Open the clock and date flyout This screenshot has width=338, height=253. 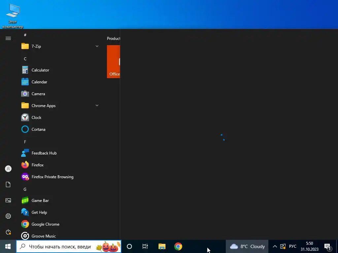(x=310, y=246)
